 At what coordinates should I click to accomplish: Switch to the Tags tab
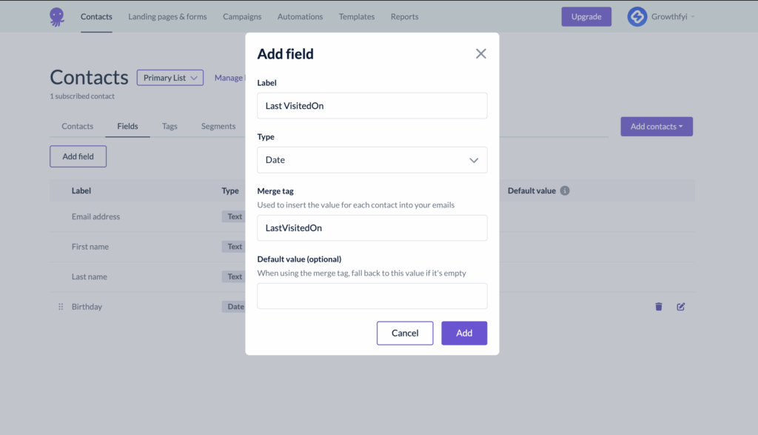(x=170, y=126)
